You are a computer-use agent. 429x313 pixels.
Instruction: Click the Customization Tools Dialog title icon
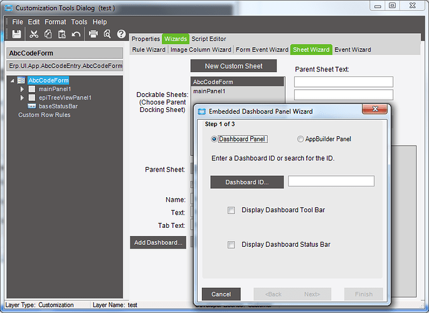click(x=9, y=8)
